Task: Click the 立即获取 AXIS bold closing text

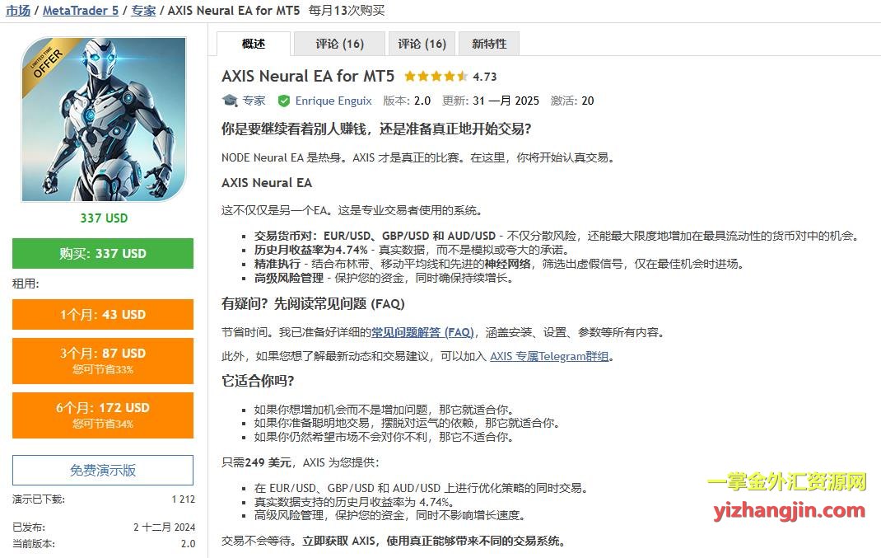Action: 434,542
